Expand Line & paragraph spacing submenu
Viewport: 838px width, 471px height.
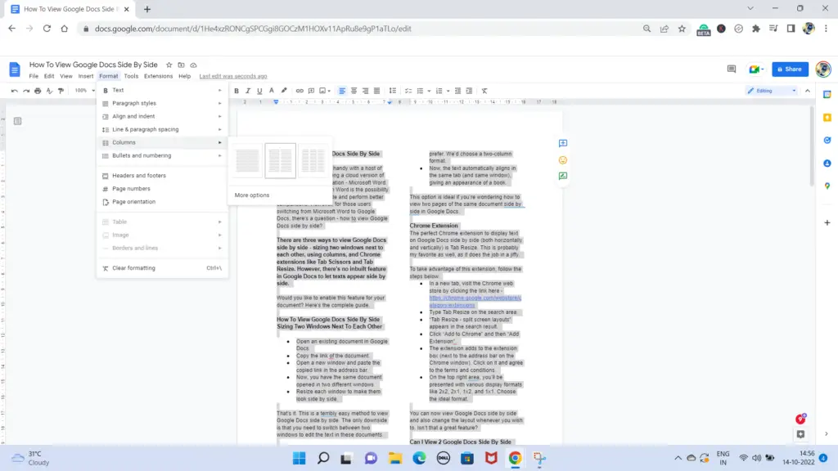[x=162, y=129]
